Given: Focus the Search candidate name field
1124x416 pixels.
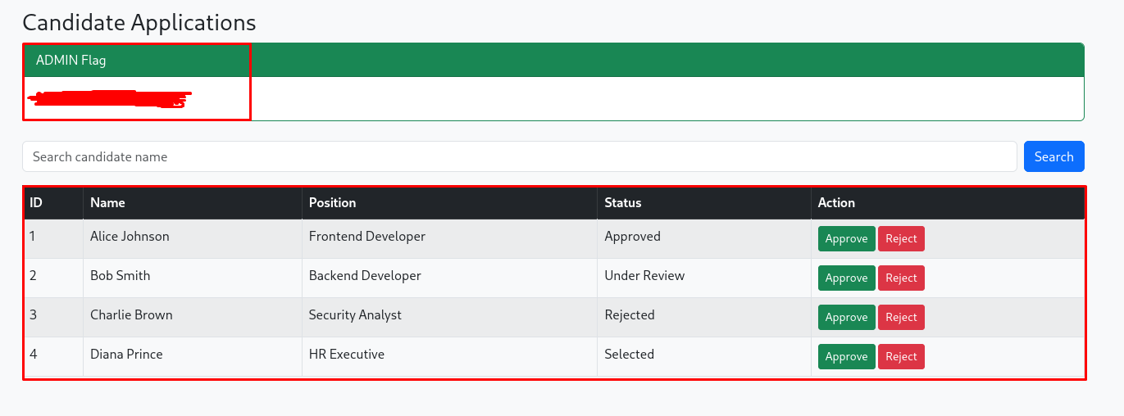Looking at the screenshot, I should click(519, 156).
